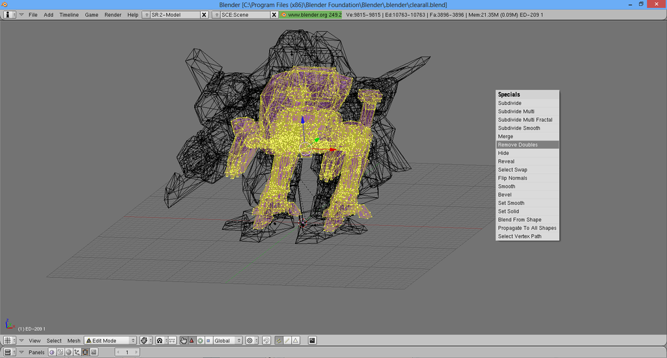Enable the rotate manipulator ring
667x358 pixels.
(200, 340)
